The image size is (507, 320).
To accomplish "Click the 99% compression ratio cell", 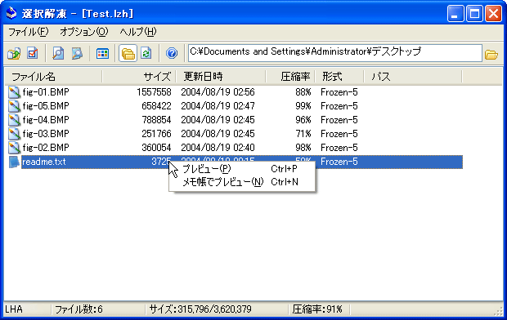I will [303, 106].
